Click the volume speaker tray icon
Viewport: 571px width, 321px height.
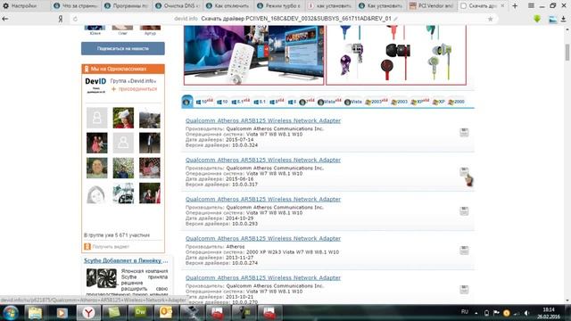[x=526, y=313]
